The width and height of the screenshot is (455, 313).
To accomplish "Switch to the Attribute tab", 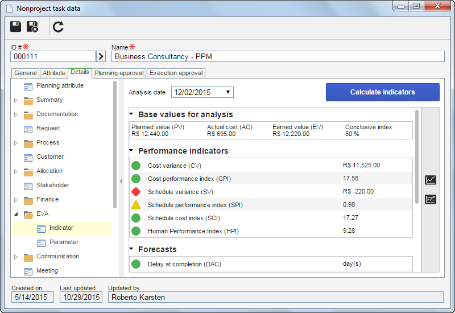I will [x=53, y=73].
